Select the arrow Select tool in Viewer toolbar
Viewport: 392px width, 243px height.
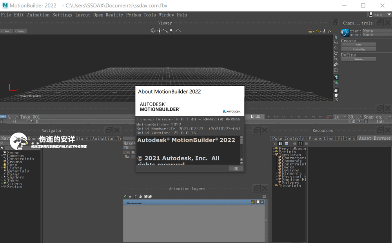336,37
